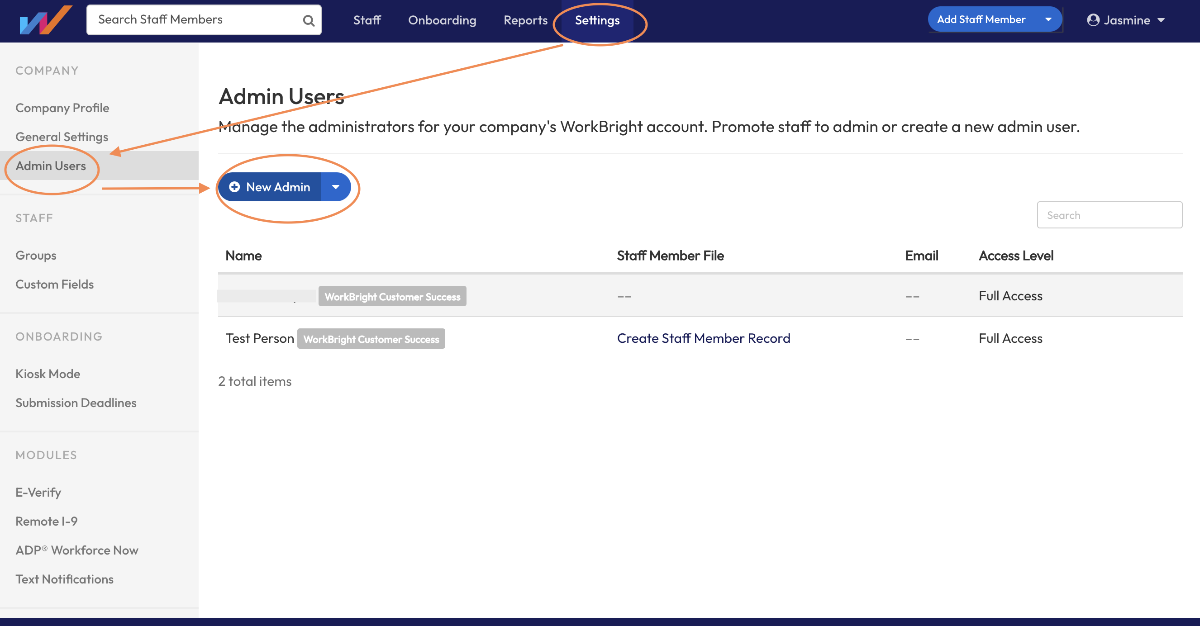Click the admin table Search field
This screenshot has height=626, width=1200.
tap(1110, 215)
